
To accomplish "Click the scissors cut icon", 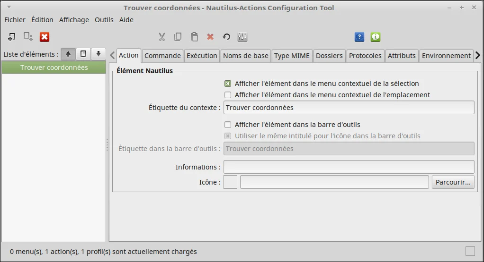I will 162,37.
